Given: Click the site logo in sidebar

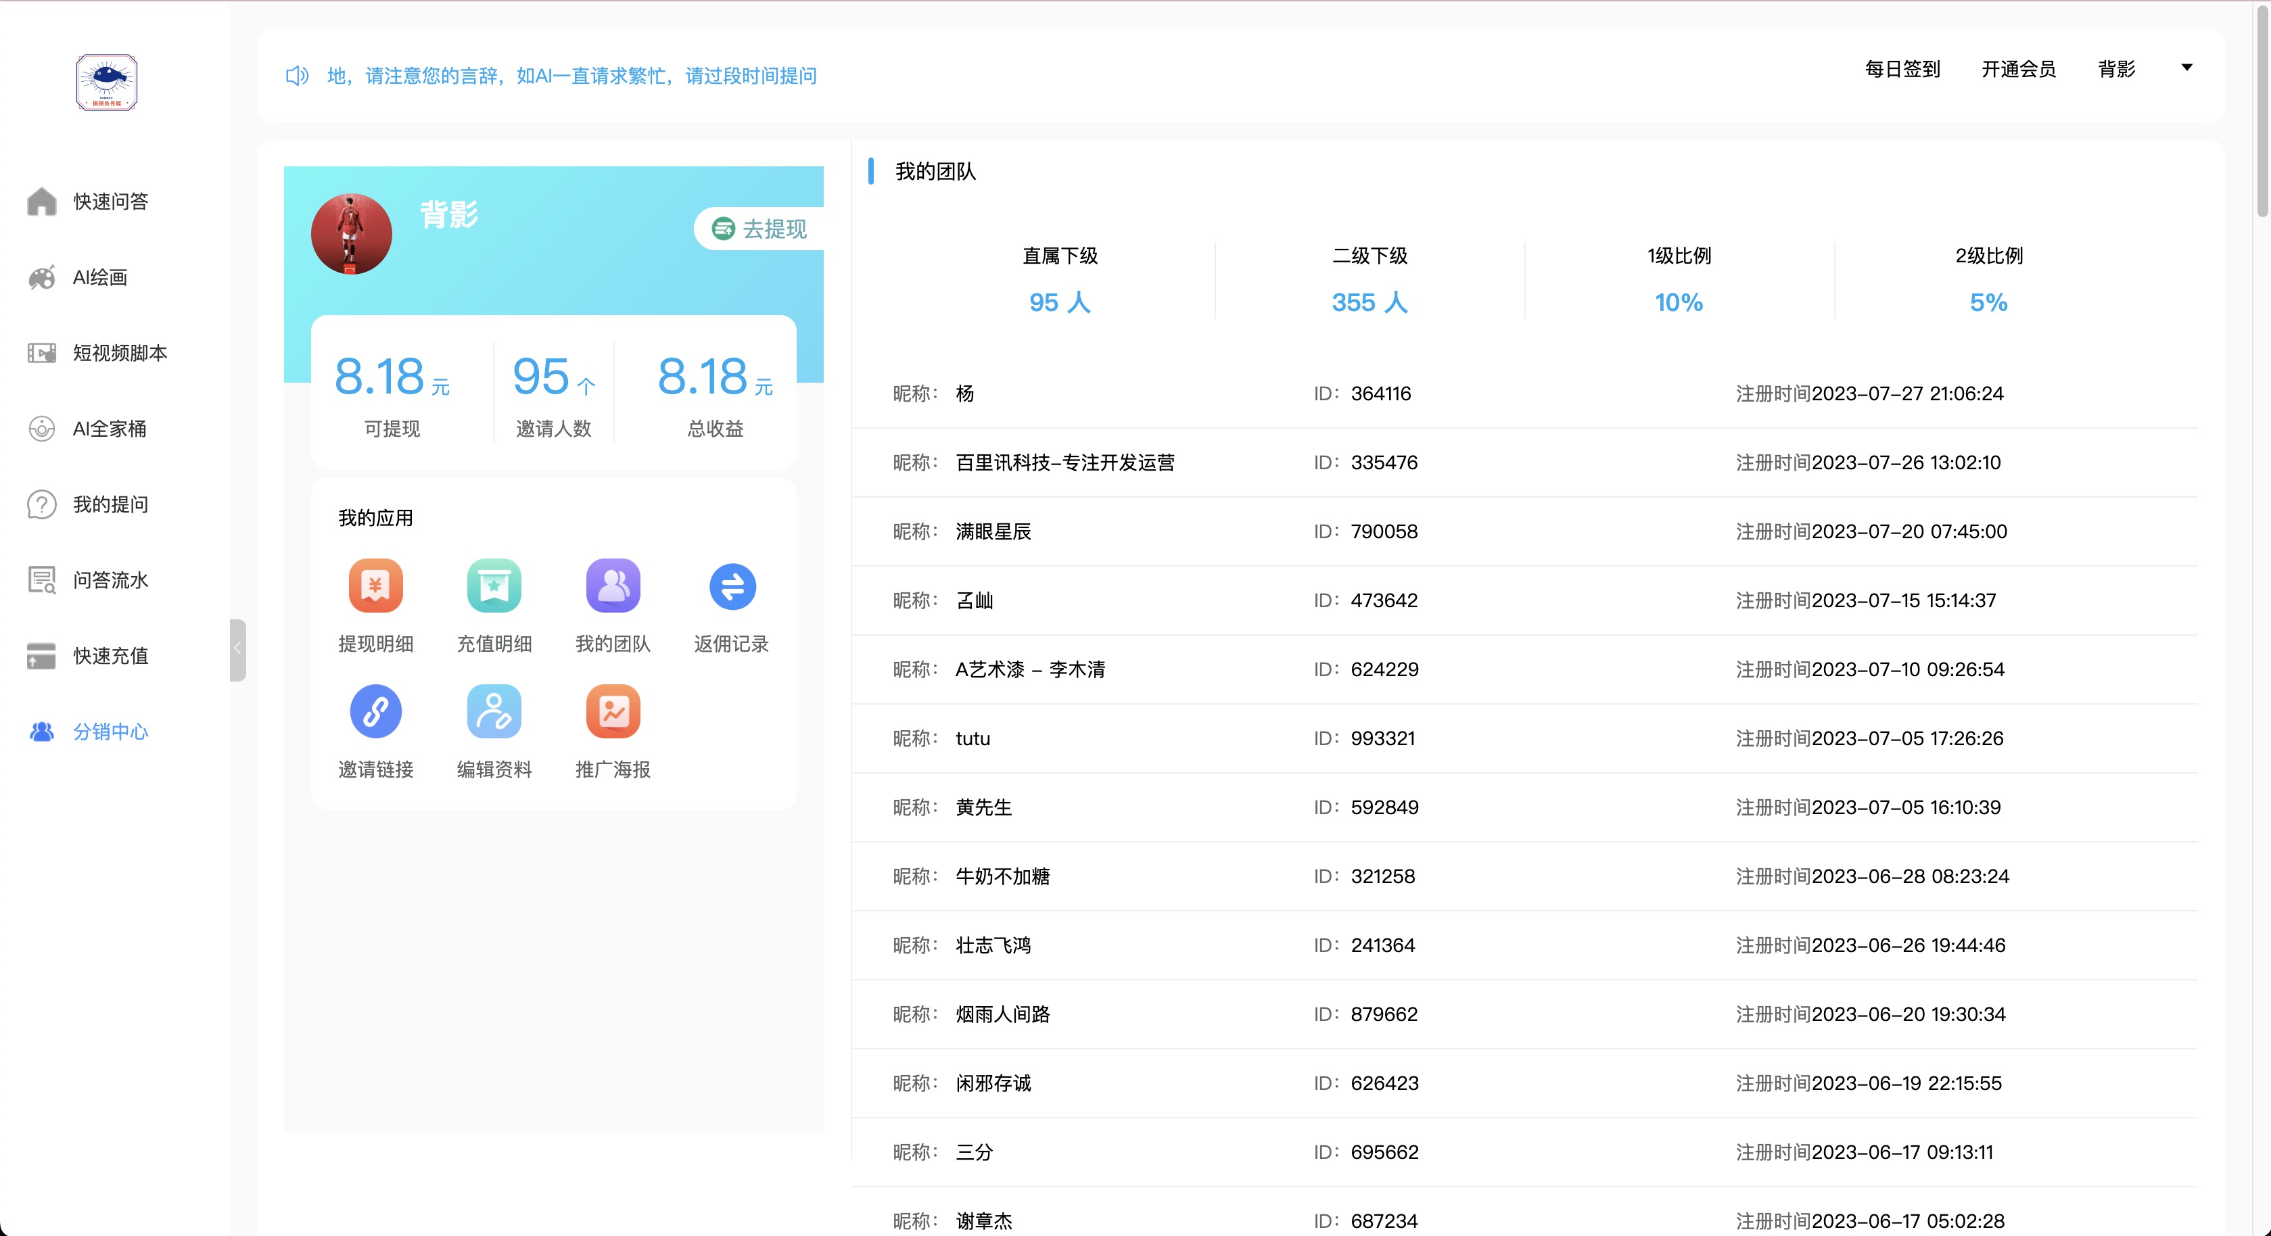Looking at the screenshot, I should click(107, 82).
